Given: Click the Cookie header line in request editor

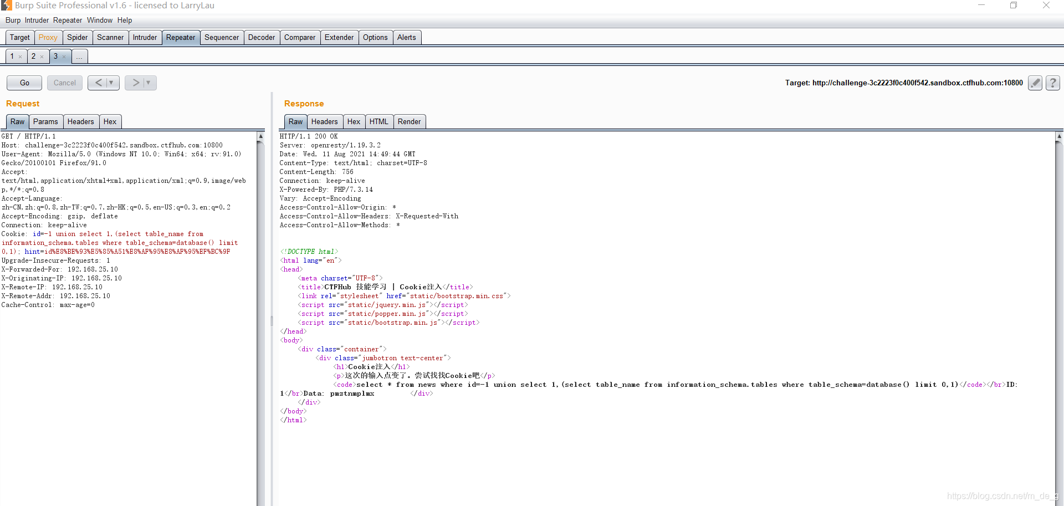Looking at the screenshot, I should [119, 243].
